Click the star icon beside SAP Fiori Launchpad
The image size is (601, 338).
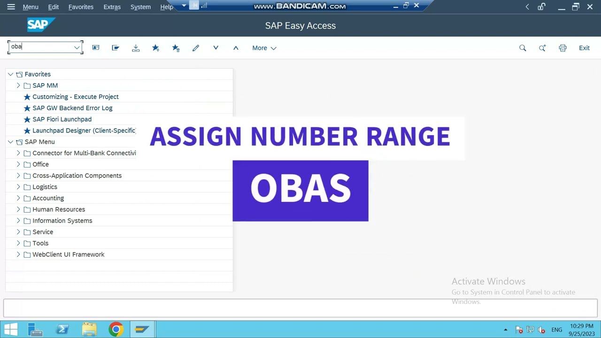coord(27,119)
